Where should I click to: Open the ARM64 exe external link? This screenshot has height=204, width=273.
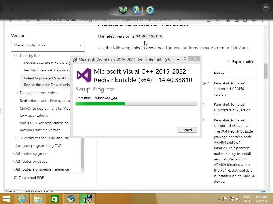205,83
